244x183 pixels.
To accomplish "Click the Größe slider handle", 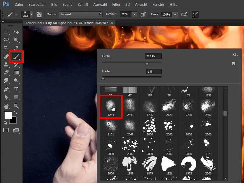I will (x=147, y=64).
